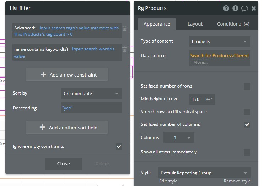Toggle Show all items immediately checkbox
Screen dimensions: 264x186
point(247,152)
